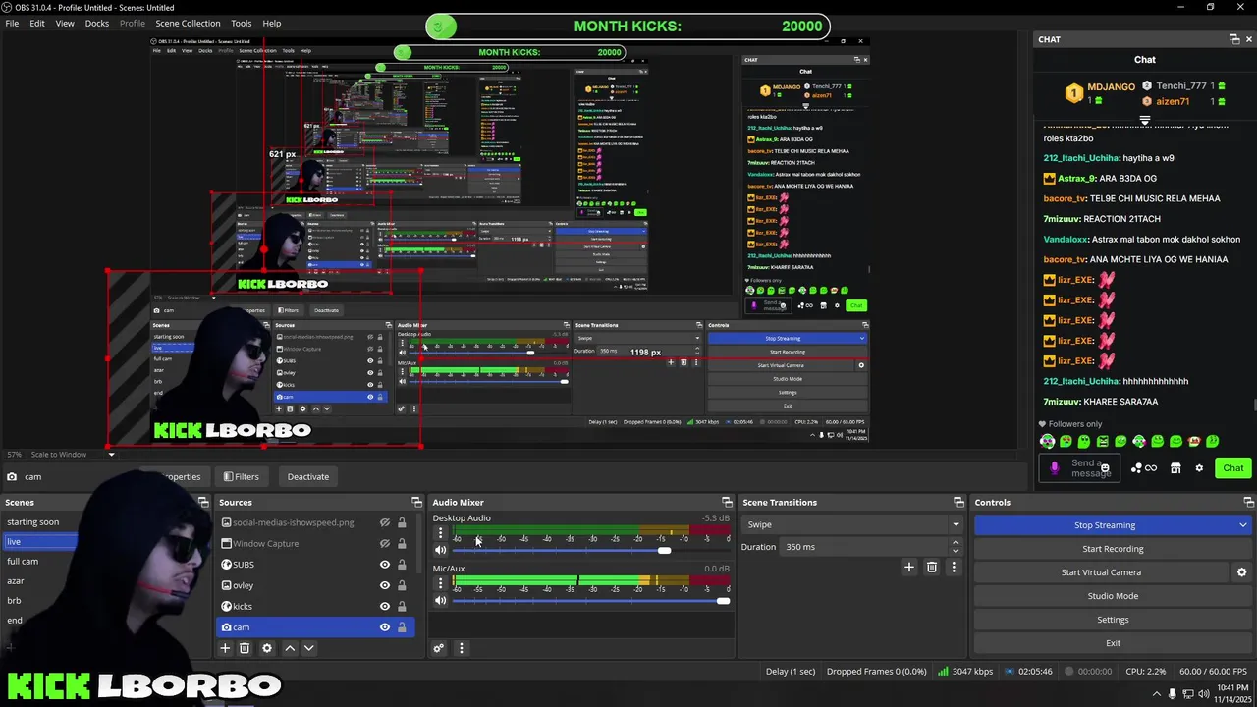Screen dimensions: 1257x707
Task: Move selected source up
Action: click(x=290, y=648)
